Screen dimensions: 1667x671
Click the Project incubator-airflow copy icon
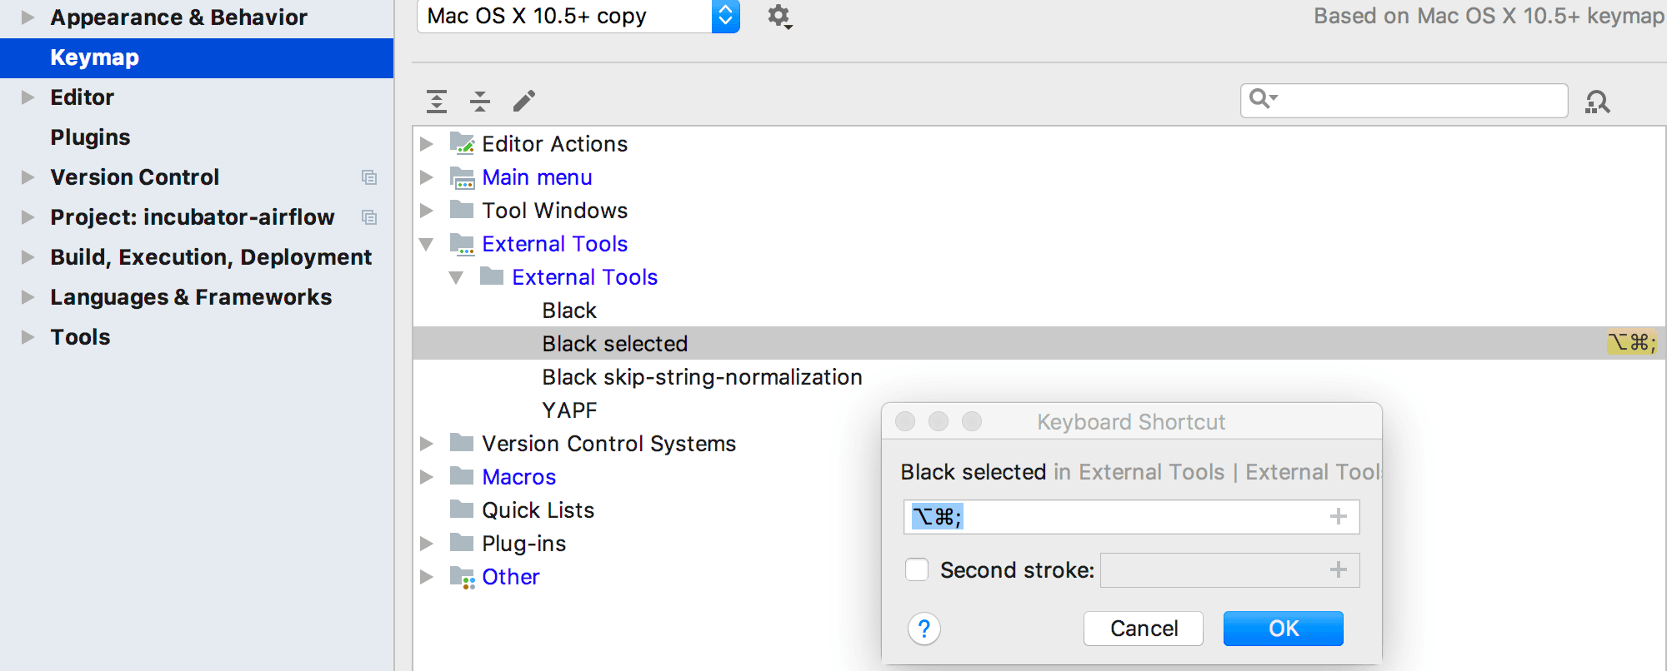pos(369,217)
